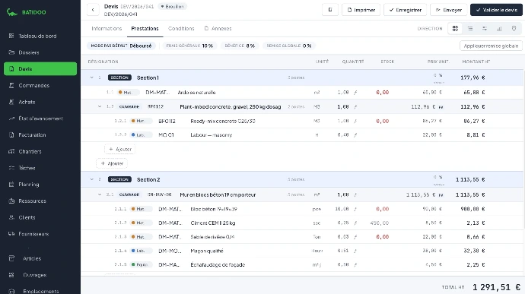Open Fournisseurs in the sidebar
This screenshot has height=294, width=525.
click(33, 234)
